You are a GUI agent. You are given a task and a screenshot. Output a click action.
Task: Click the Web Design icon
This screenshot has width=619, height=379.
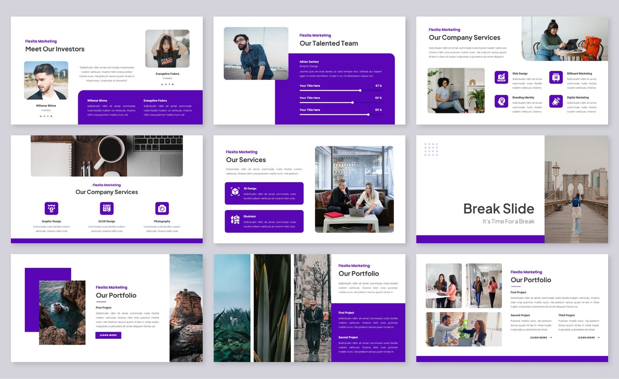coord(502,77)
